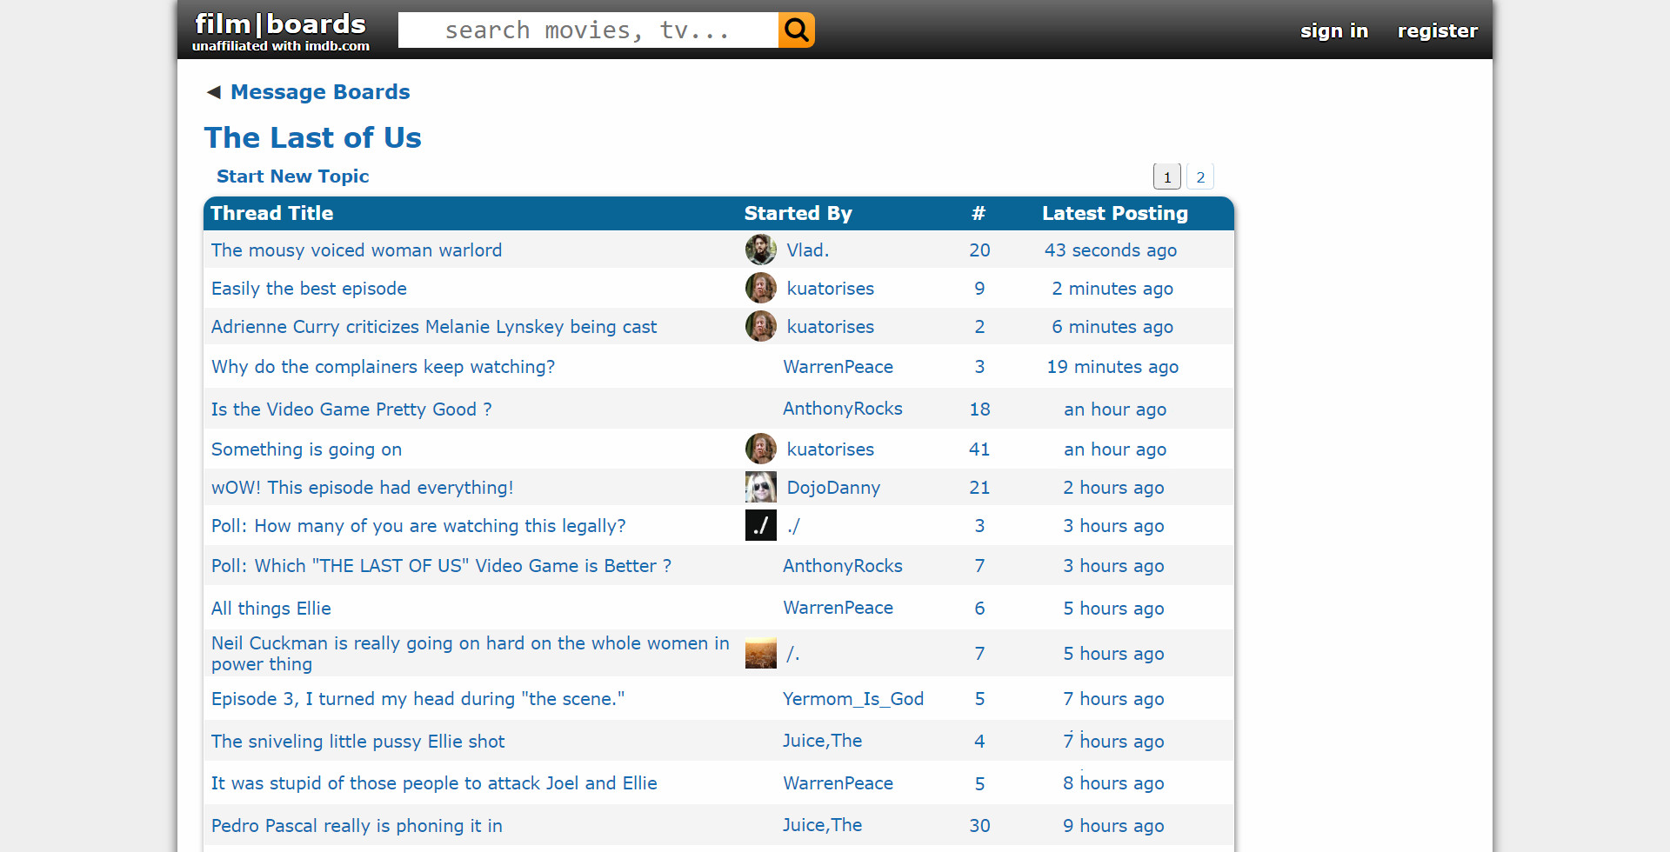
Task: Click the film|boards site logo
Action: tap(280, 30)
